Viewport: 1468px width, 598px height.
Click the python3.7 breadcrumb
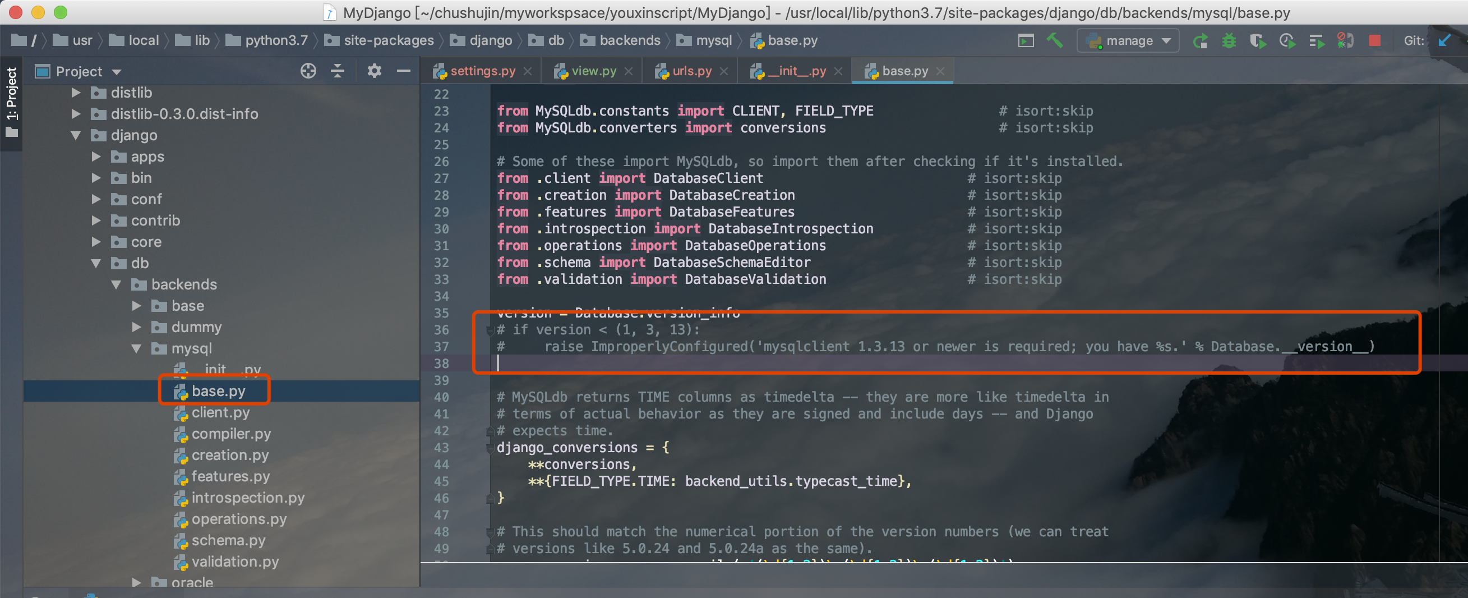pyautogui.click(x=267, y=40)
